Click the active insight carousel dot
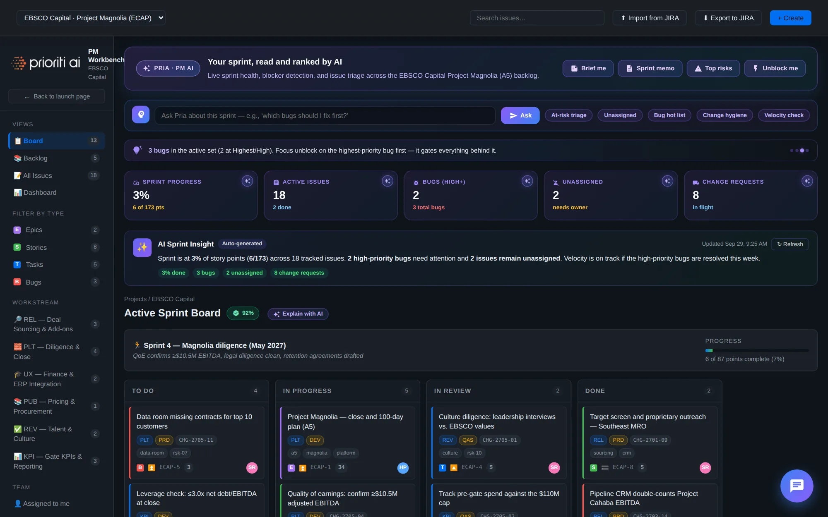Image resolution: width=828 pixels, height=517 pixels. tap(802, 151)
